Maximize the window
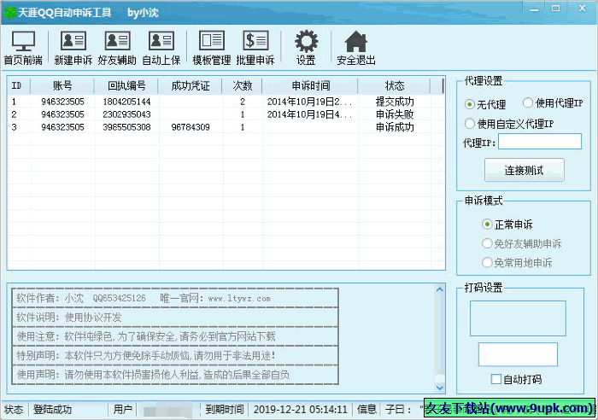This screenshot has width=598, height=420. (555, 9)
